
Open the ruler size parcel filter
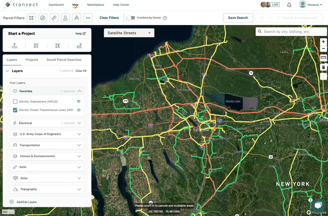pyautogui.click(x=54, y=18)
